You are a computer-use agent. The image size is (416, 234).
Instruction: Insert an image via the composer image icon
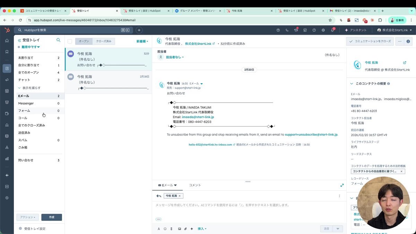pos(179,228)
